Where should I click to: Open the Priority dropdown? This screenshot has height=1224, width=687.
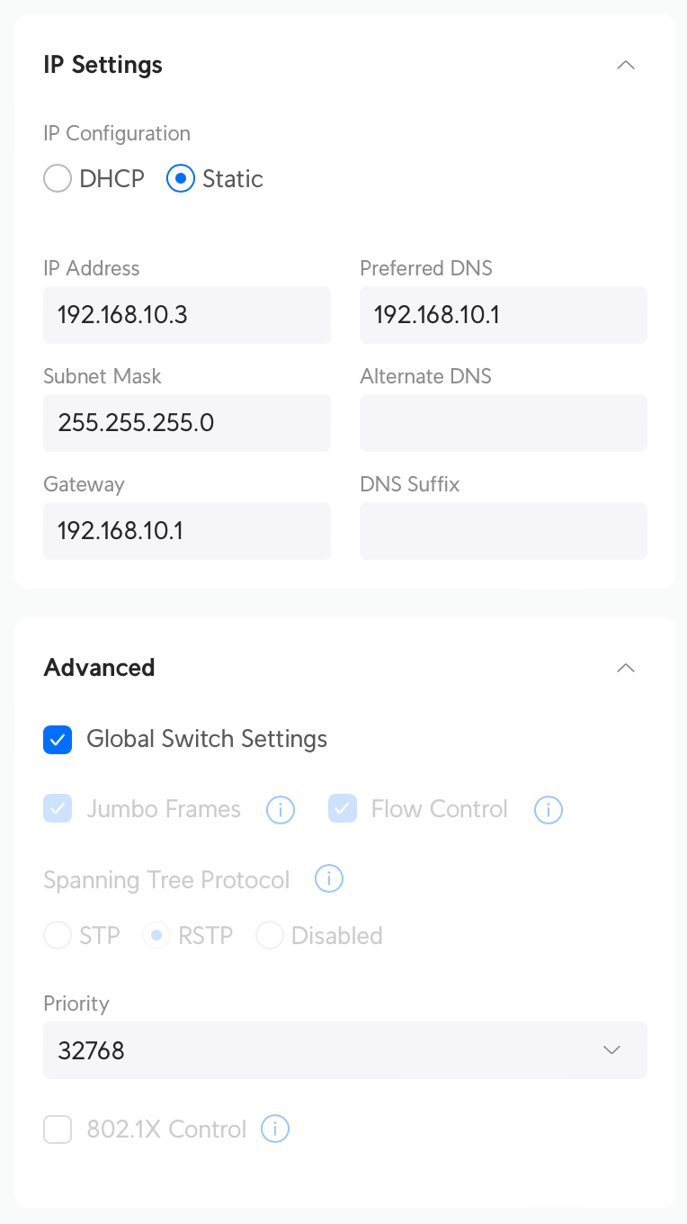(x=345, y=1050)
